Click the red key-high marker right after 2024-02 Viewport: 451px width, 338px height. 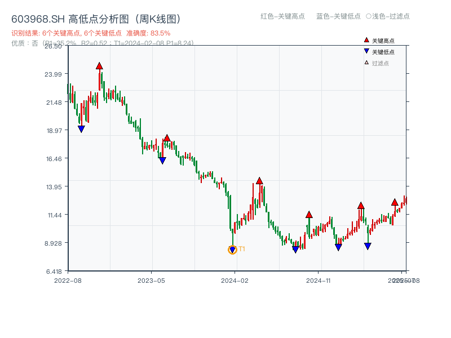pyautogui.click(x=259, y=181)
